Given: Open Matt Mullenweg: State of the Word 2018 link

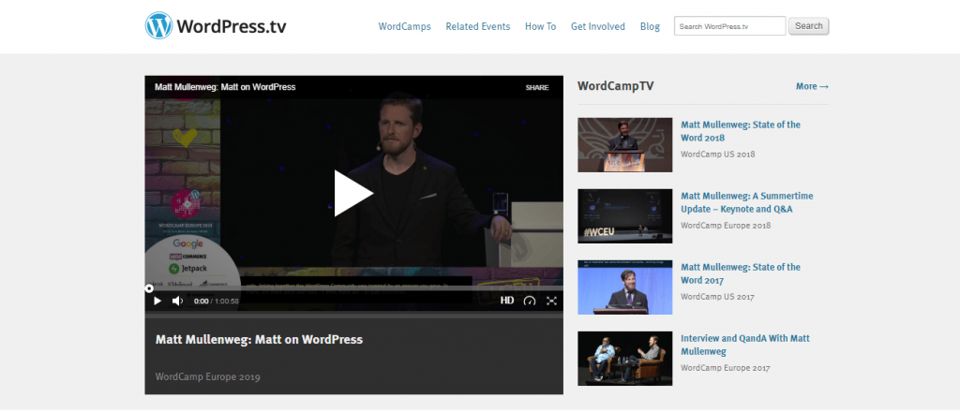Looking at the screenshot, I should tap(741, 131).
